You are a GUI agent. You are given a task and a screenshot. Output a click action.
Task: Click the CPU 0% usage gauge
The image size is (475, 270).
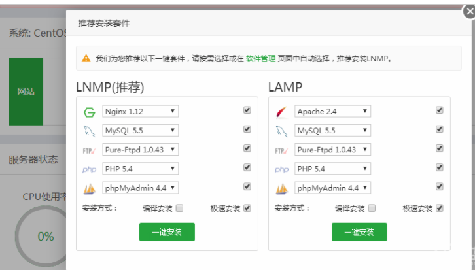(41, 236)
